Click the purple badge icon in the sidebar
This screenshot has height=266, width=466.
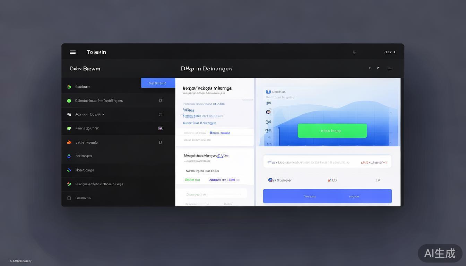[161, 128]
